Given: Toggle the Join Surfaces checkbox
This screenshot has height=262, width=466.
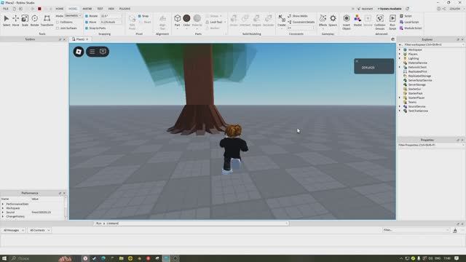Looking at the screenshot, I should [58, 28].
